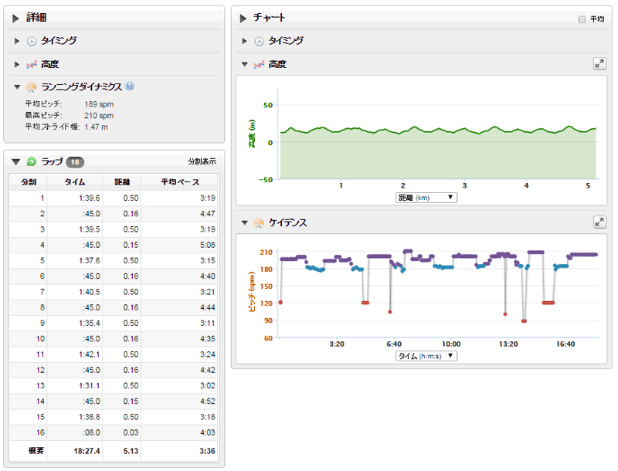
Task: Expand the タイミング section in the チャート panel
Action: click(x=244, y=41)
